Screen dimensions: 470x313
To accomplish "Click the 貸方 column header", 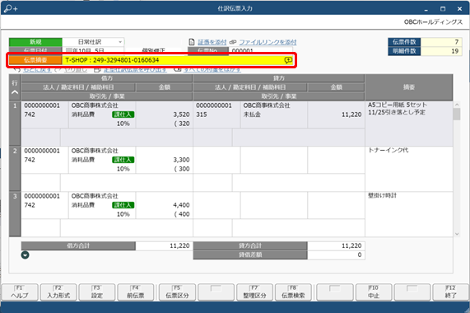I will (279, 78).
